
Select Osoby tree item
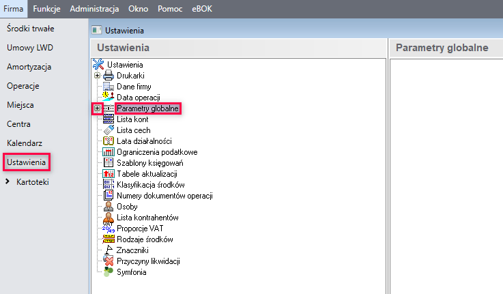click(127, 207)
